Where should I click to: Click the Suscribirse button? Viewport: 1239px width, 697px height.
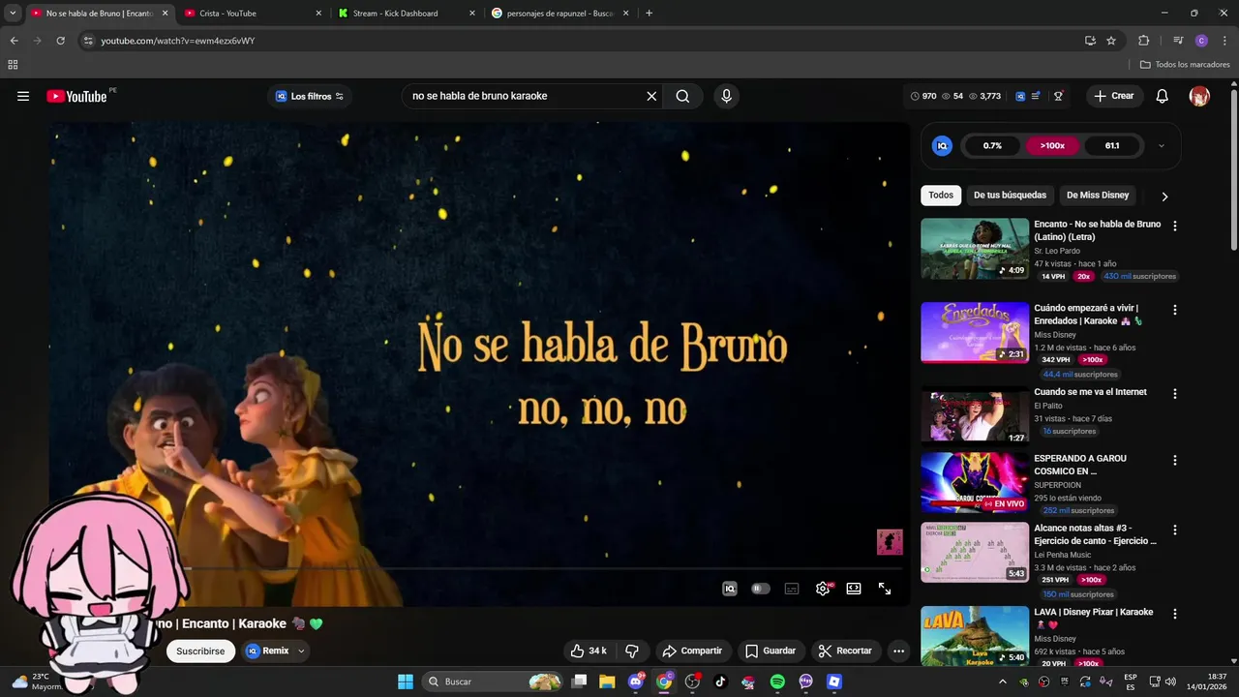point(200,651)
